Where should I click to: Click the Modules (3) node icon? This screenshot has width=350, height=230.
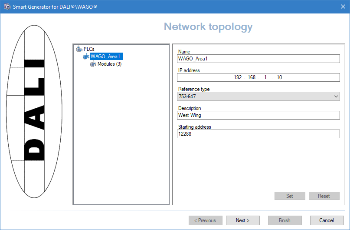pos(93,64)
